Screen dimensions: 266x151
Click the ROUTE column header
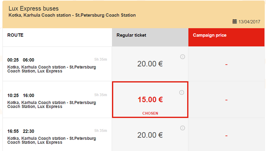point(15,35)
